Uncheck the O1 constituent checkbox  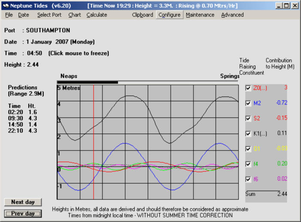point(248,149)
